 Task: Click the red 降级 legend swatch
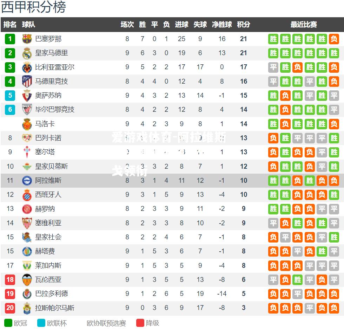point(140,323)
